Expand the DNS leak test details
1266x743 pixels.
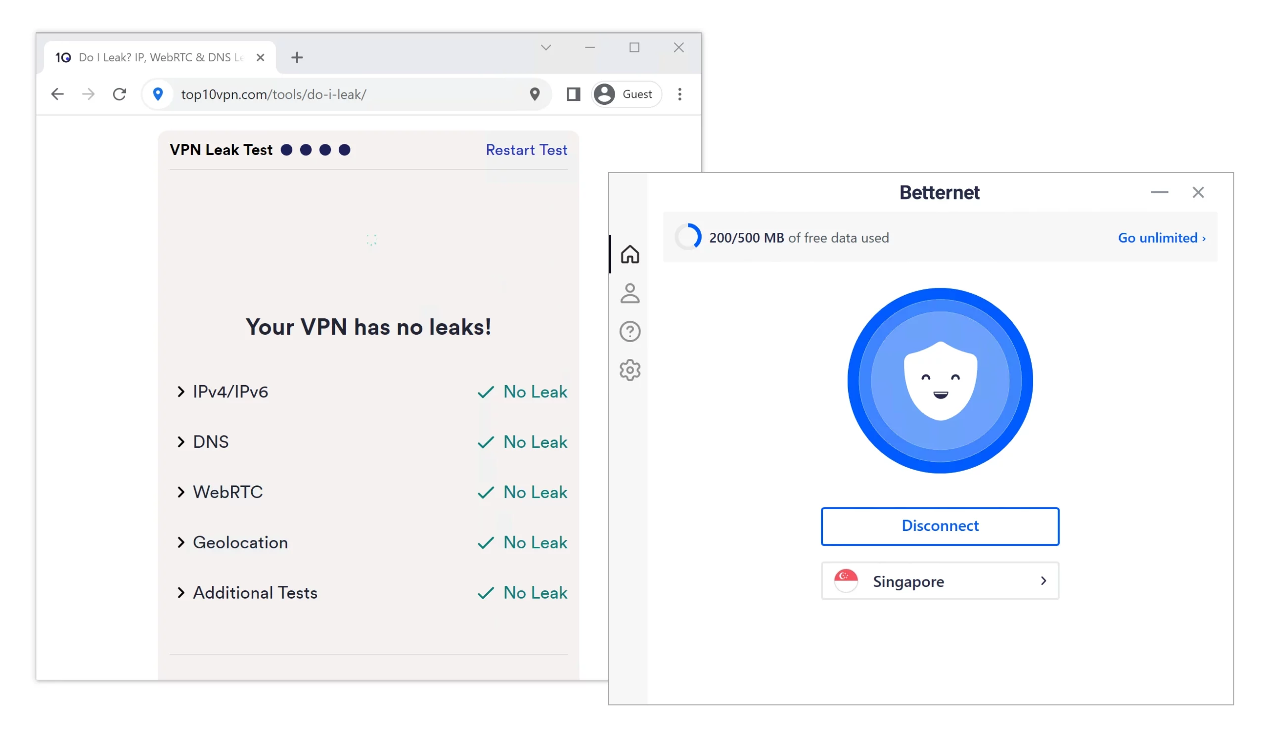coord(211,442)
